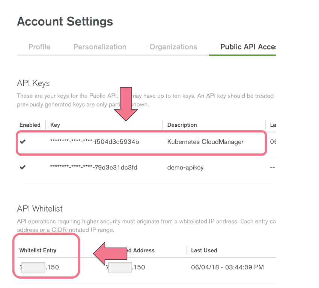Click the Kubernetes CloudManager description
Screen dimensions: 319x288
pyautogui.click(x=205, y=142)
